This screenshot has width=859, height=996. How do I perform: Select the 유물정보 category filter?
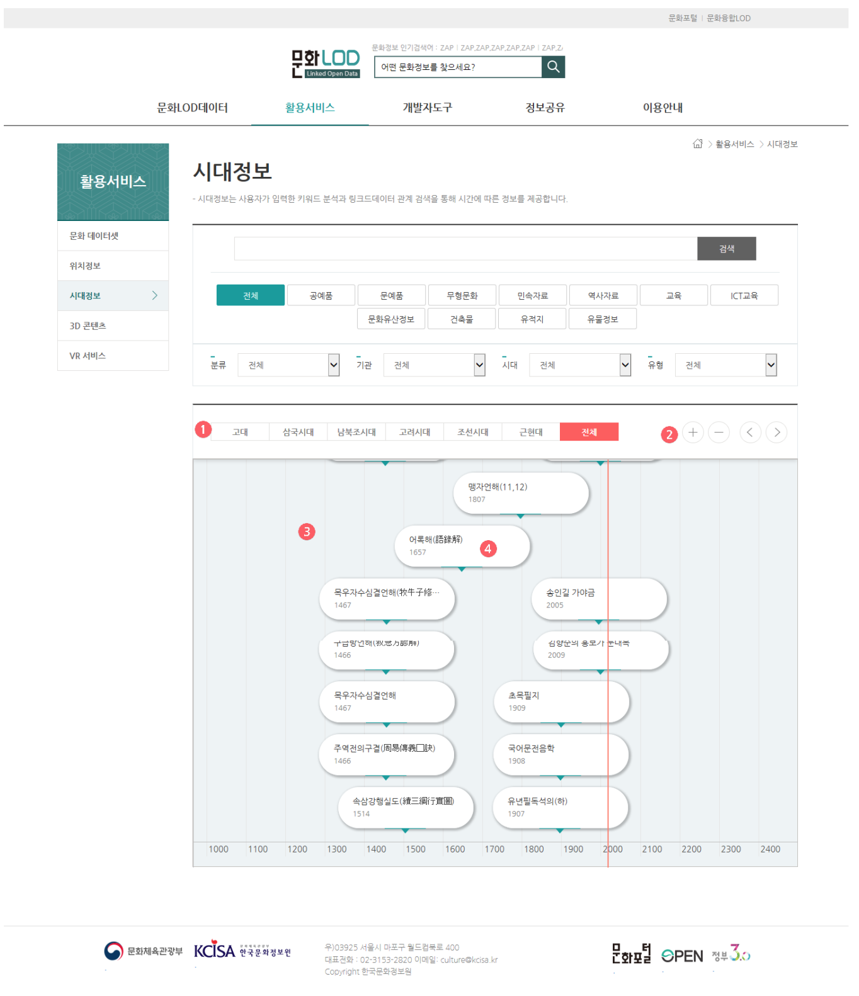pos(603,319)
